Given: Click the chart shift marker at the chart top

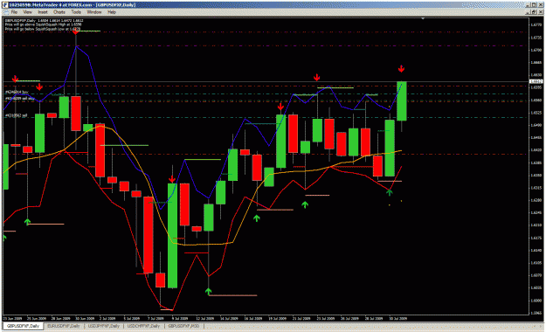Looking at the screenshot, I should (x=423, y=18).
